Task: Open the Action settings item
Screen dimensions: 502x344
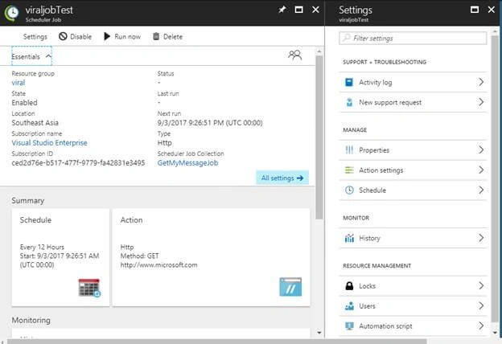Action: pos(413,170)
